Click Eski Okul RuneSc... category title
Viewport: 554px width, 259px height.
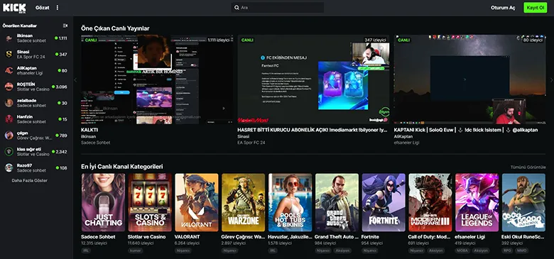[x=523, y=237]
